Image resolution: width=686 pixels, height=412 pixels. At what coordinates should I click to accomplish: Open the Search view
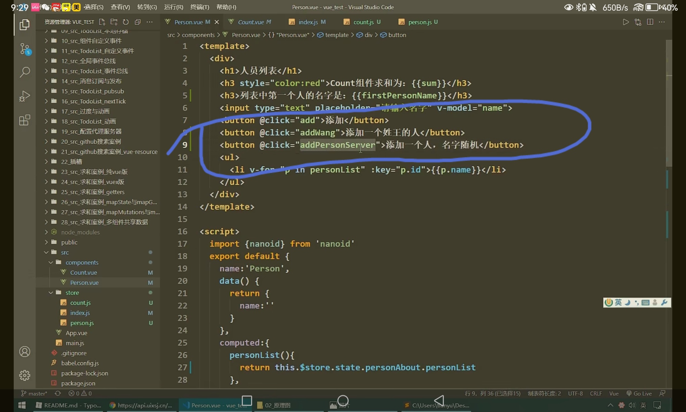tap(25, 72)
